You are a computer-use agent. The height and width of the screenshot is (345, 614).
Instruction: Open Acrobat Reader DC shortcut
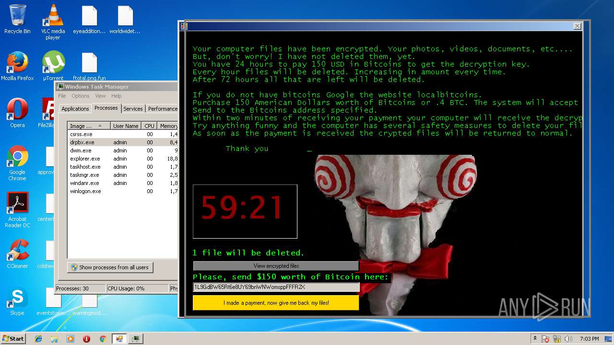coord(17,210)
